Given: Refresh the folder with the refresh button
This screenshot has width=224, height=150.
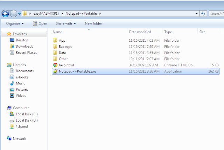Looking at the screenshot, I should [x=203, y=14].
